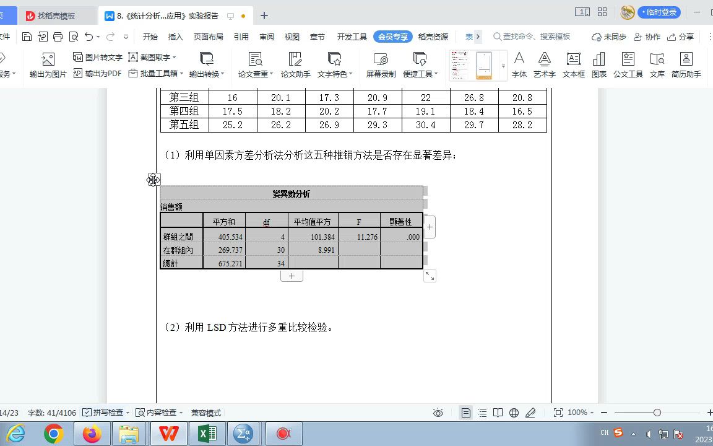Select the 输出为图片 export as image tool
This screenshot has width=713, height=446.
coord(47,64)
